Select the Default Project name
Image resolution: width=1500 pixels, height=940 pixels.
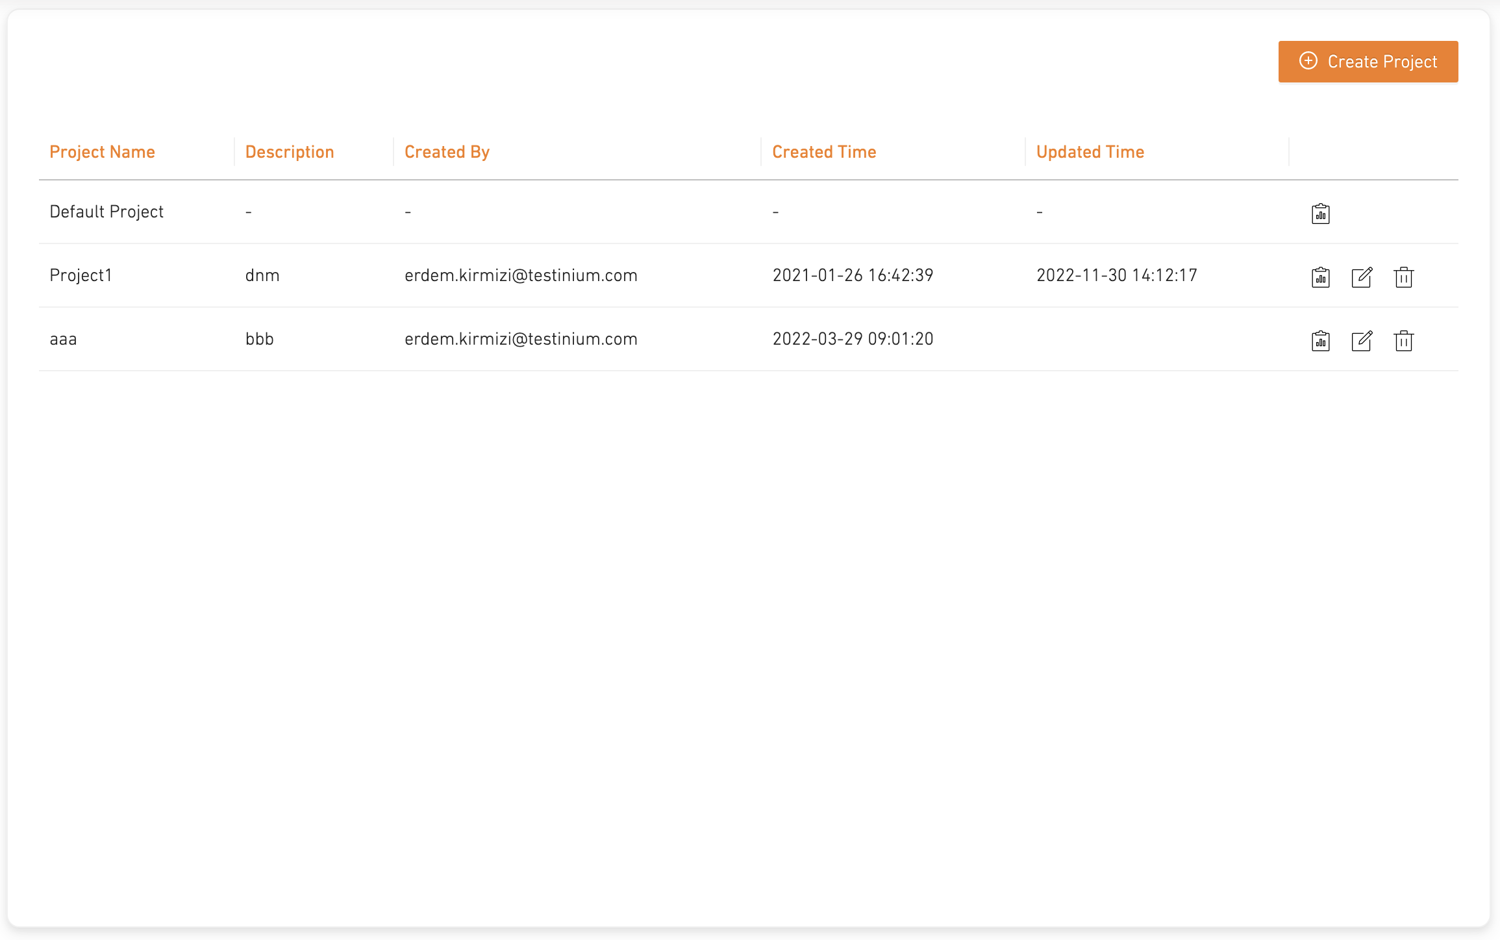106,212
